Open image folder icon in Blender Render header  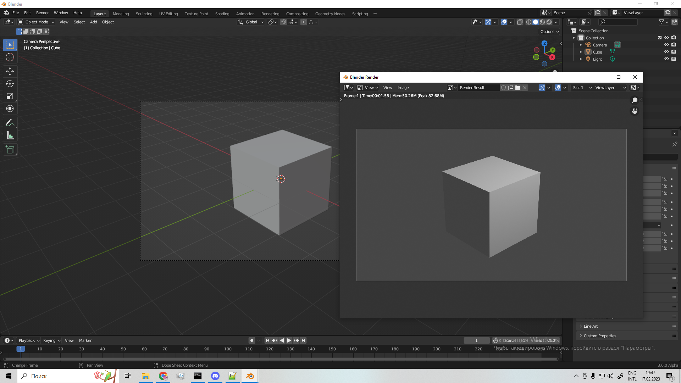click(518, 88)
